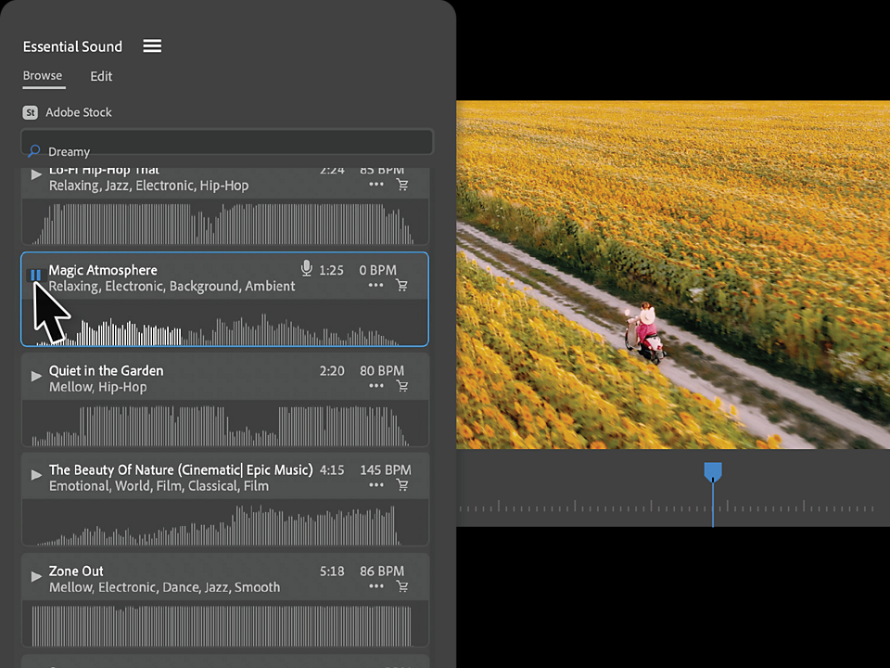The image size is (890, 668).
Task: Open more options for Zone Out
Action: [x=375, y=586]
